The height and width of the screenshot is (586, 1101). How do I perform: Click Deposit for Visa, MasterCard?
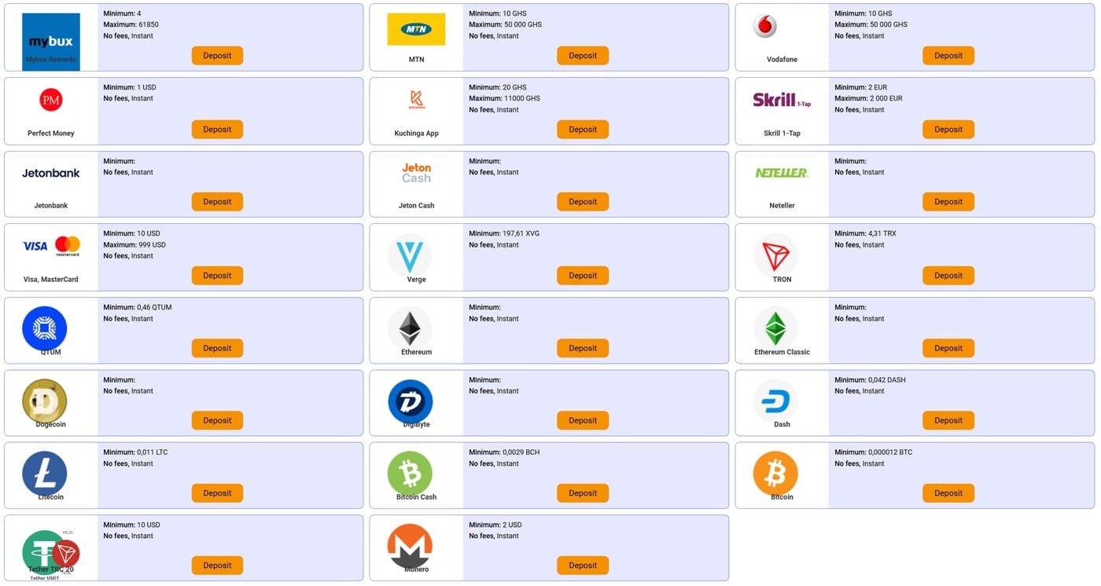(217, 275)
